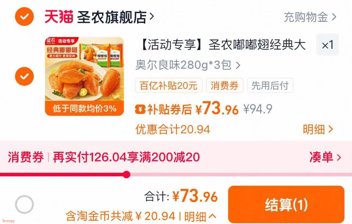Screen dimensions: 352x224
Task: Tap the 百亿补贴20元 tag
Action: pyautogui.click(x=169, y=85)
